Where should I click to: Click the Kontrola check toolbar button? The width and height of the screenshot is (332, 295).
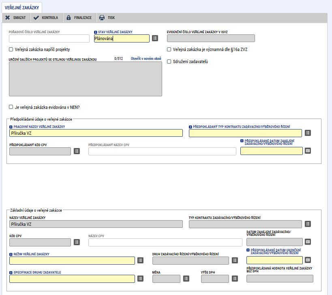tap(46, 18)
